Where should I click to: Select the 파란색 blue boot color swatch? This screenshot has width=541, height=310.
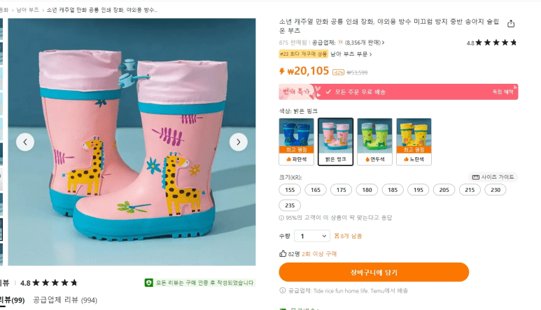point(296,141)
